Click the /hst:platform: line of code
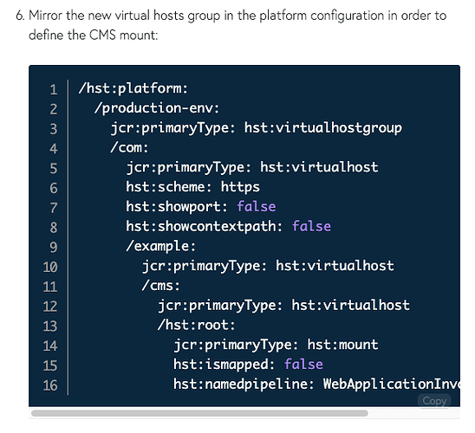 (133, 88)
